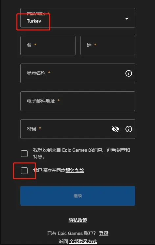Enable Epic Games news and offers checkbox
Screen dimensions: 155x245
pos(24,154)
